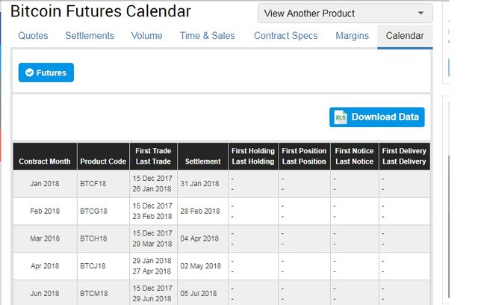Click the checkmark icon on Futures button
The height and width of the screenshot is (305, 478).
tap(29, 73)
